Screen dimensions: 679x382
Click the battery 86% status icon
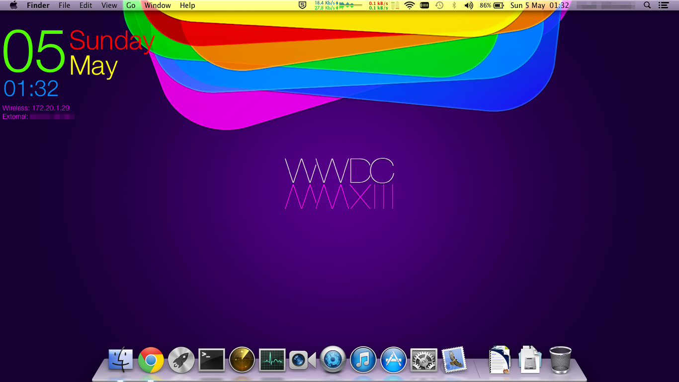[492, 5]
